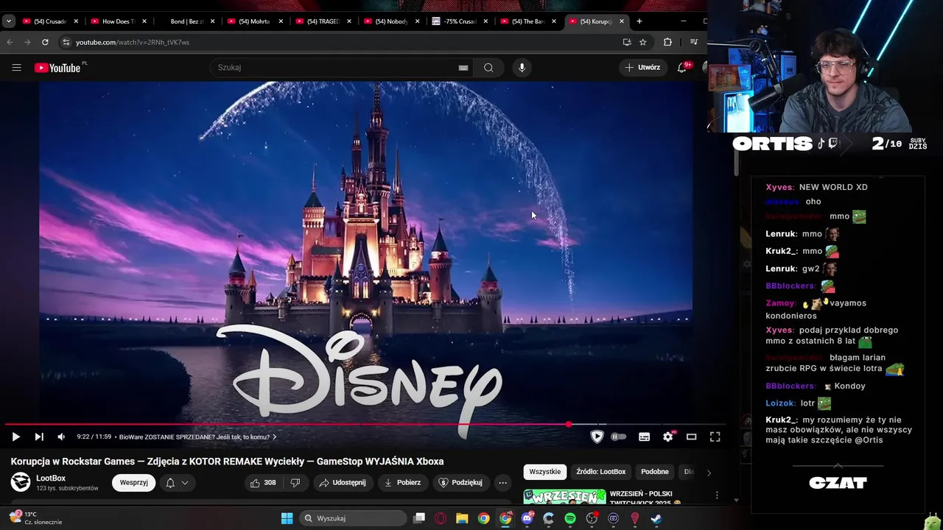Skip to the next video
Screen dimensions: 943x530
coord(39,437)
